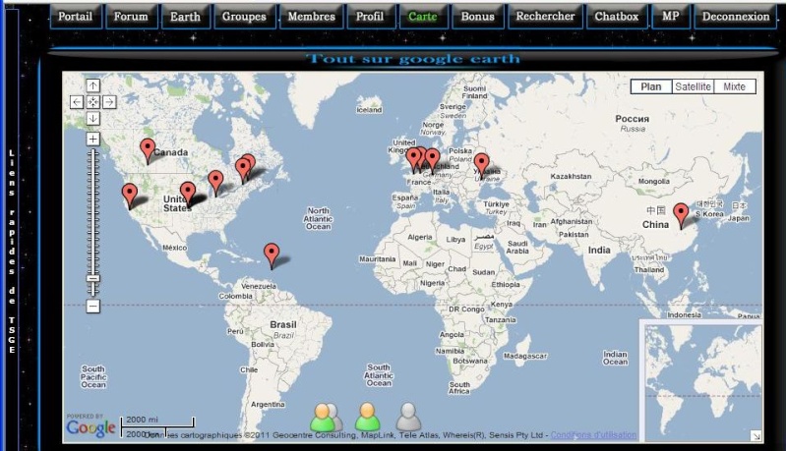The height and width of the screenshot is (451, 786).
Task: Click the 'Iceland' map label
Action: [369, 110]
